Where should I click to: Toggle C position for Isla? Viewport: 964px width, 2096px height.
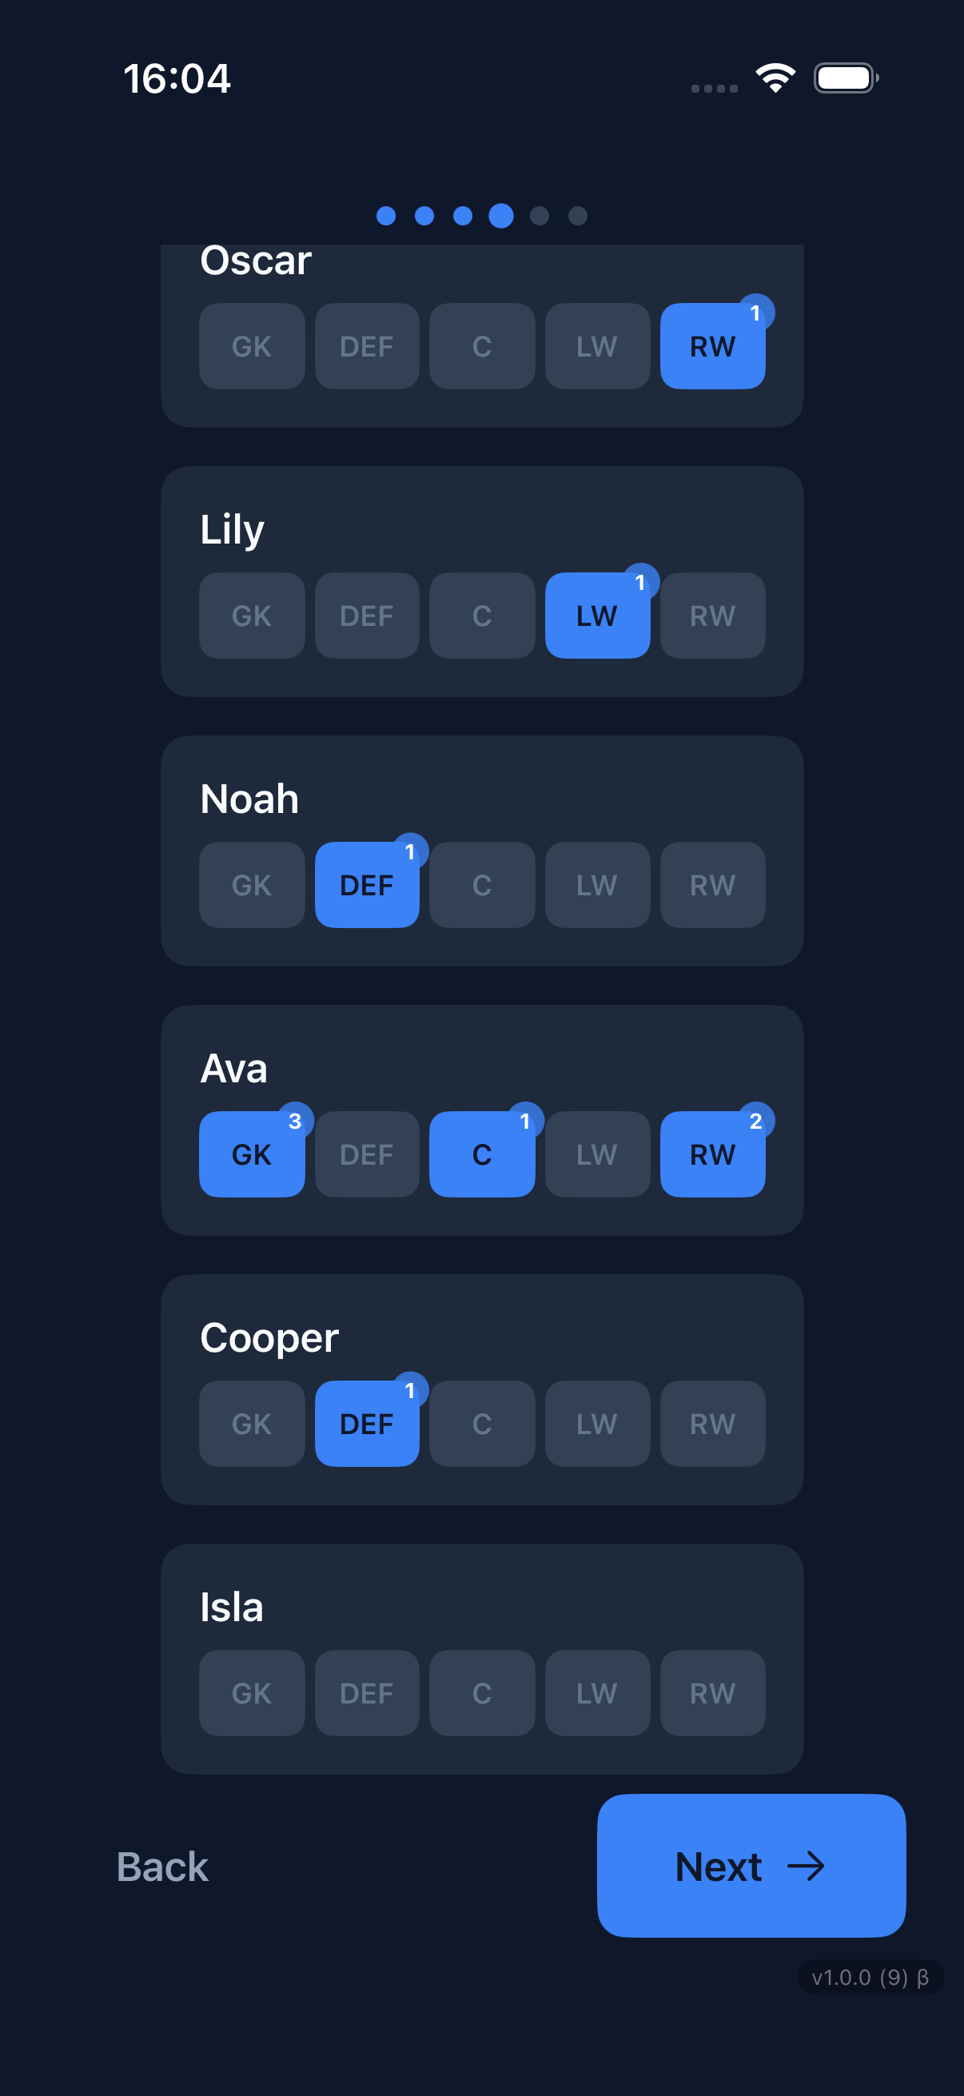coord(481,1693)
